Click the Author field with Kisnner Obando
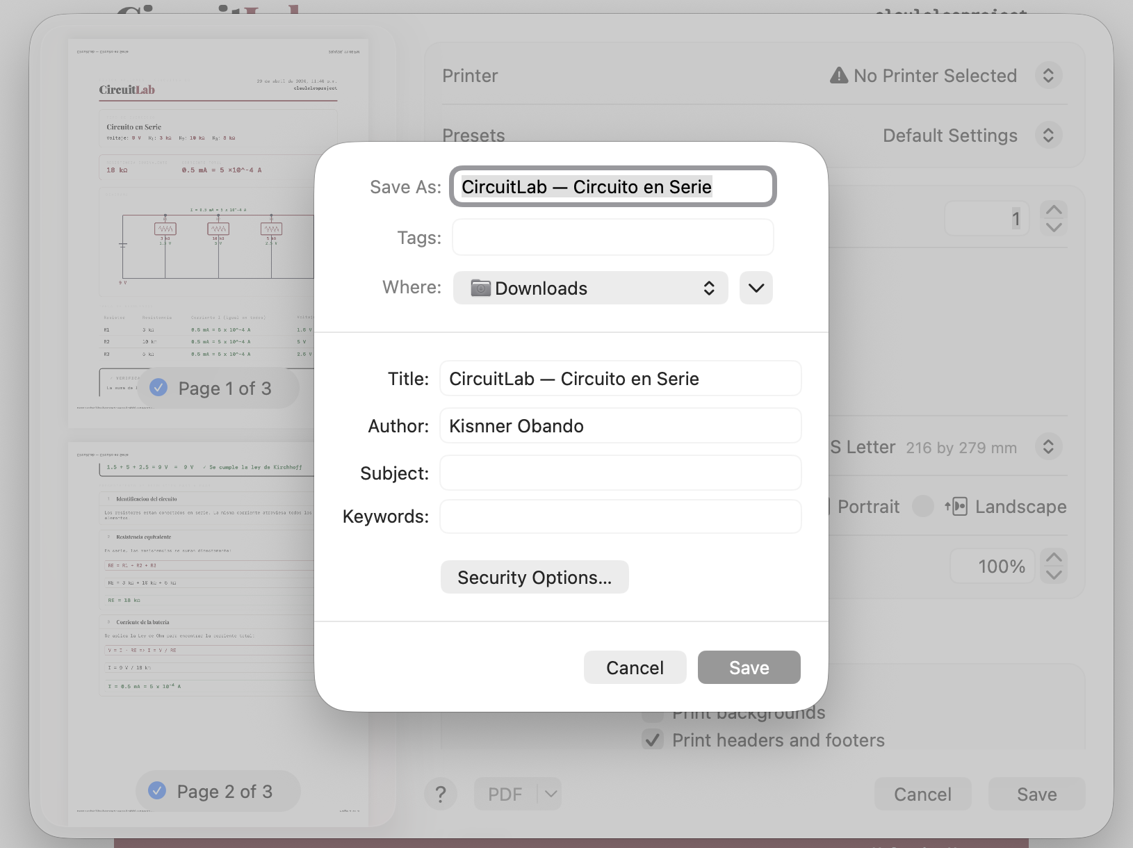Image resolution: width=1133 pixels, height=848 pixels. coord(620,425)
